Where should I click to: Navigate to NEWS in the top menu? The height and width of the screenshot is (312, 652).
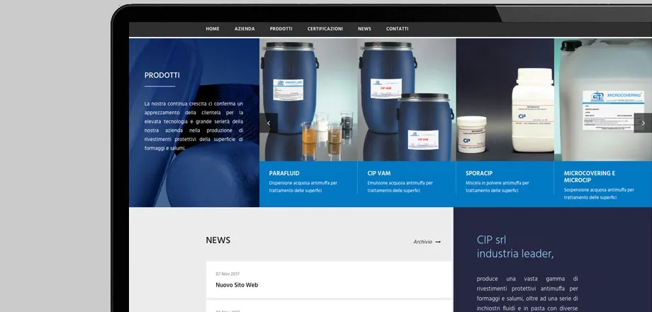click(x=364, y=29)
